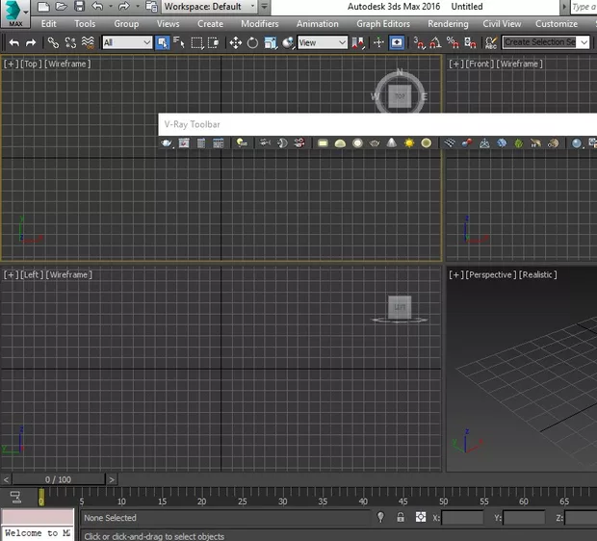The height and width of the screenshot is (541, 597).
Task: Toggle absolute/offset transform type-in mode
Action: (x=421, y=518)
